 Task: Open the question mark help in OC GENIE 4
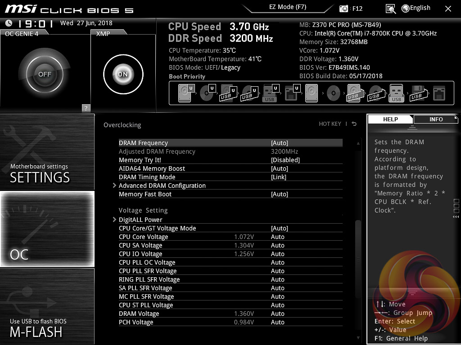pyautogui.click(x=86, y=108)
